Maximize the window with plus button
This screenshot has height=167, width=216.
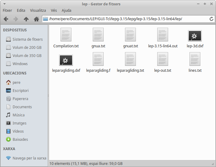coord(205,4)
